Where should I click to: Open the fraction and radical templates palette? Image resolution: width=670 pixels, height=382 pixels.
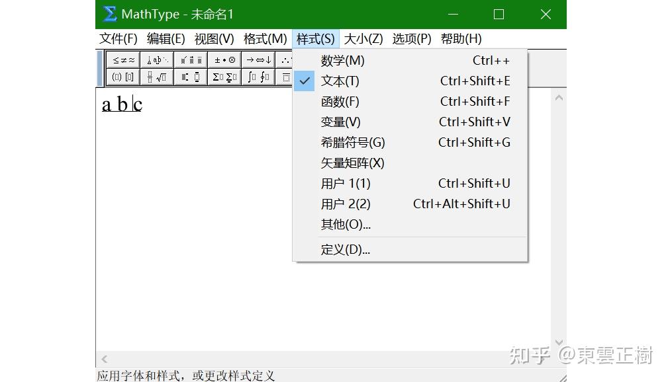pyautogui.click(x=157, y=77)
